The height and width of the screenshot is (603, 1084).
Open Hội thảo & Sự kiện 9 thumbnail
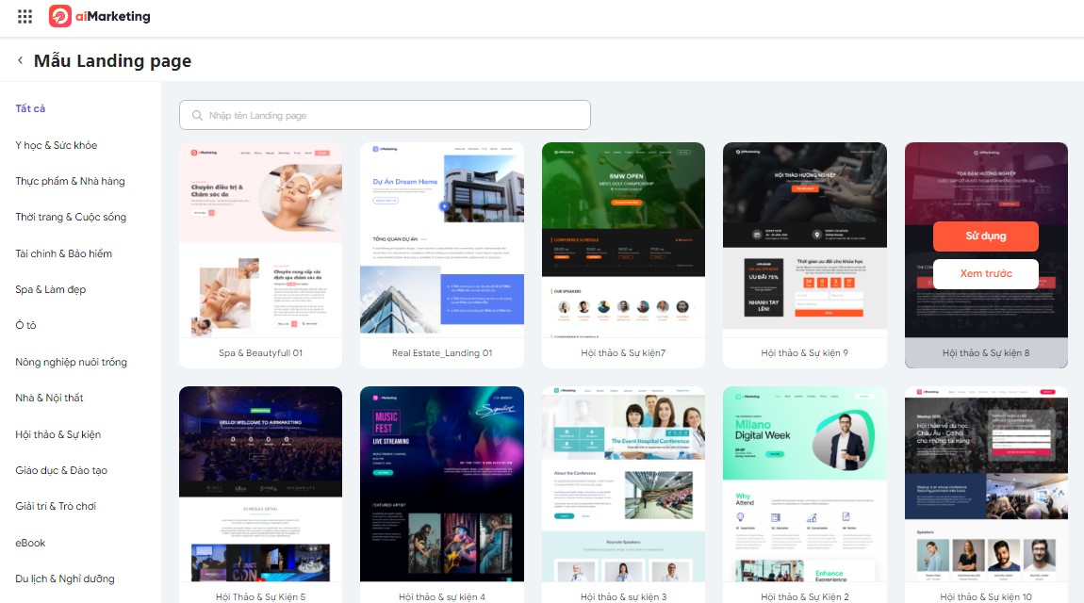(x=805, y=239)
